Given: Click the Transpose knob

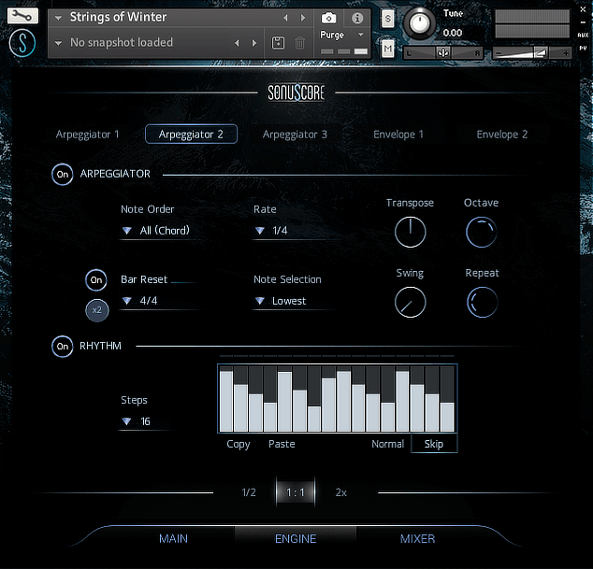Looking at the screenshot, I should (x=410, y=232).
